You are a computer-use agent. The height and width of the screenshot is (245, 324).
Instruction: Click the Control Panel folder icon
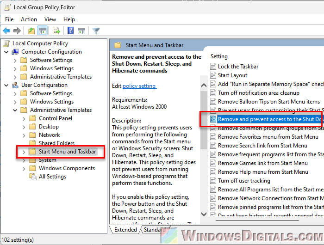(x=32, y=118)
